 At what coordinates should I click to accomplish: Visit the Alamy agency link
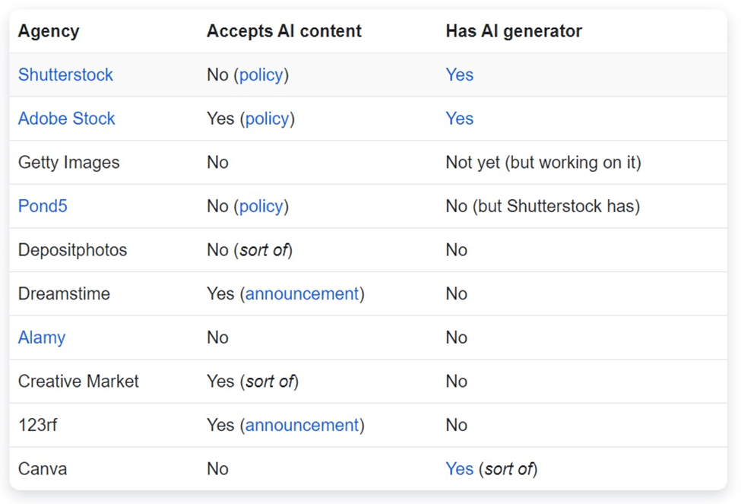click(x=42, y=338)
